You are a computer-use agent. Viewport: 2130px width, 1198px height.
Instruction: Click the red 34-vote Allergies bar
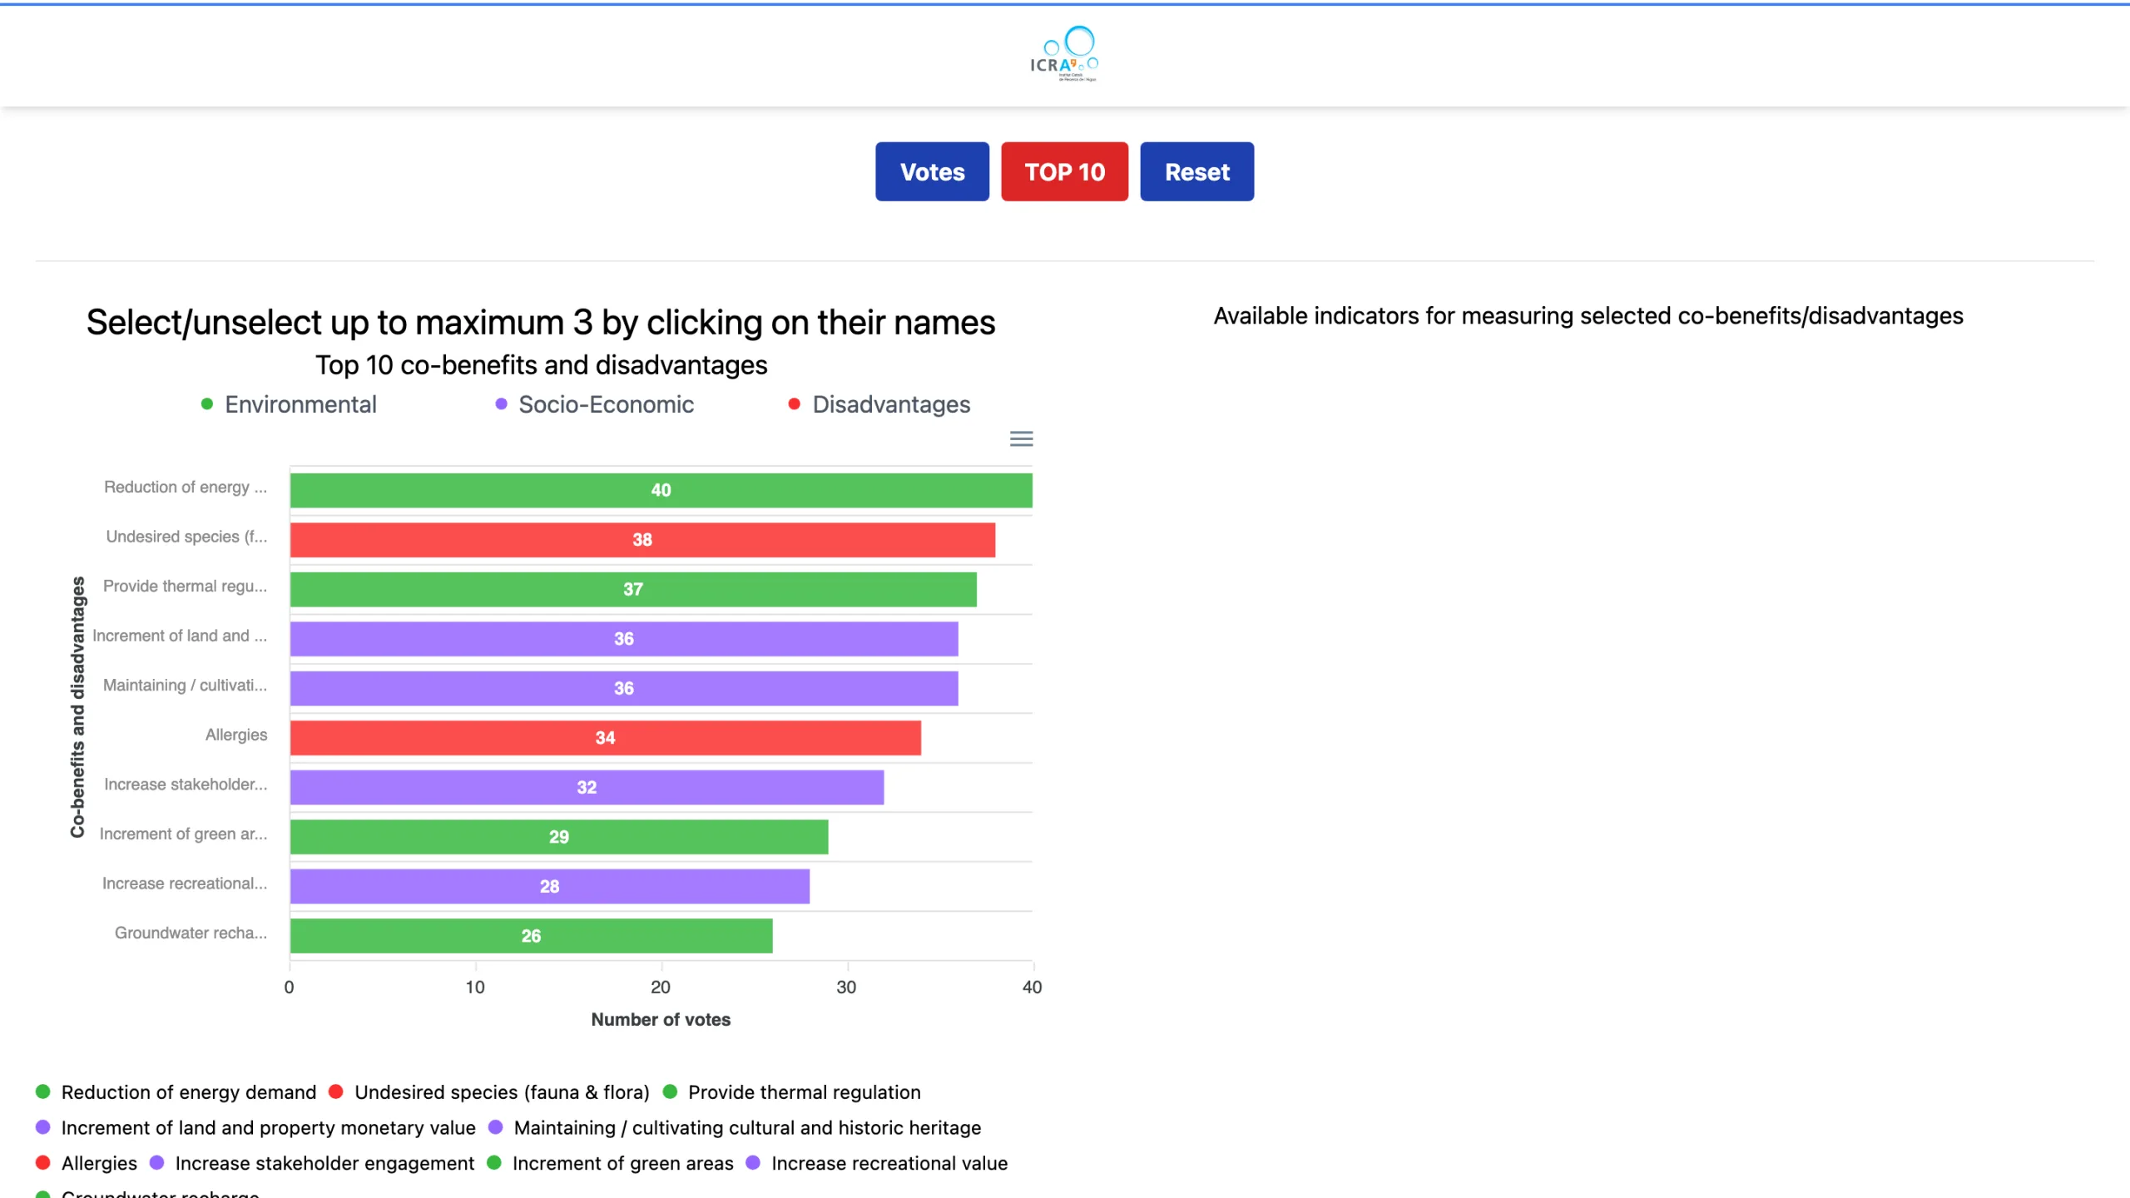(605, 738)
